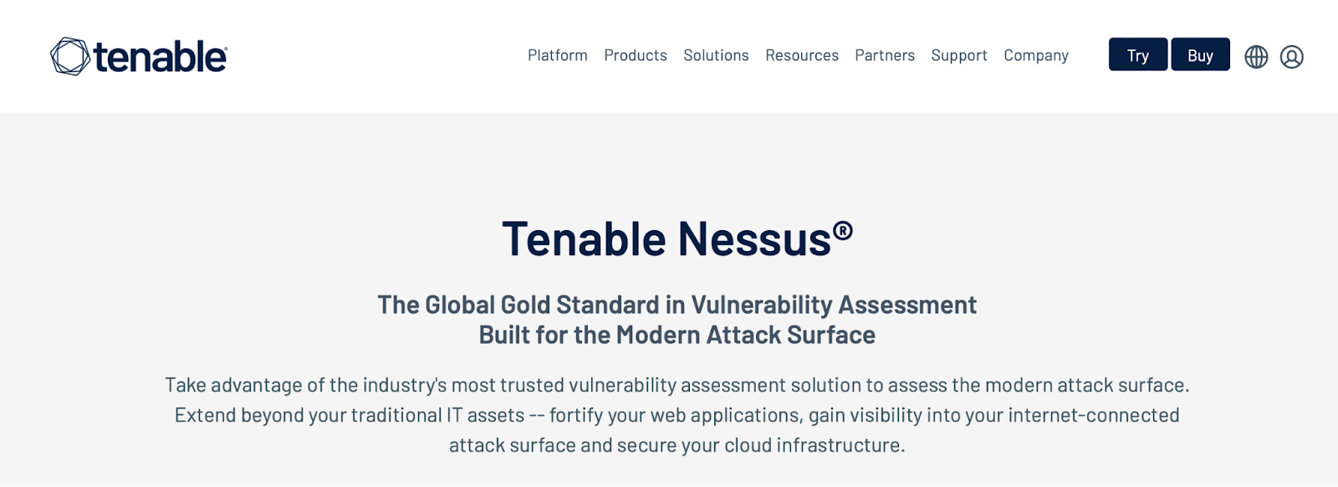Expand the Platform navigation dropdown
This screenshot has width=1338, height=487.
pos(557,55)
